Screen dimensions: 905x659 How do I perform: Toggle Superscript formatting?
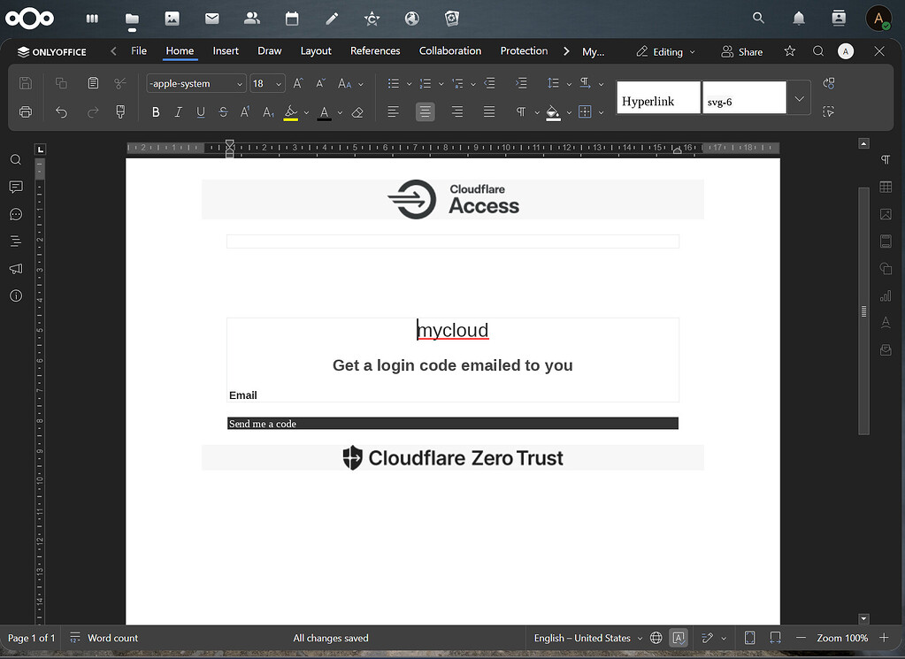[245, 112]
